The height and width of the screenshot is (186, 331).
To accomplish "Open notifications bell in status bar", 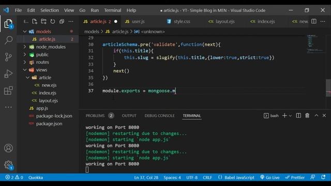I will click(323, 177).
